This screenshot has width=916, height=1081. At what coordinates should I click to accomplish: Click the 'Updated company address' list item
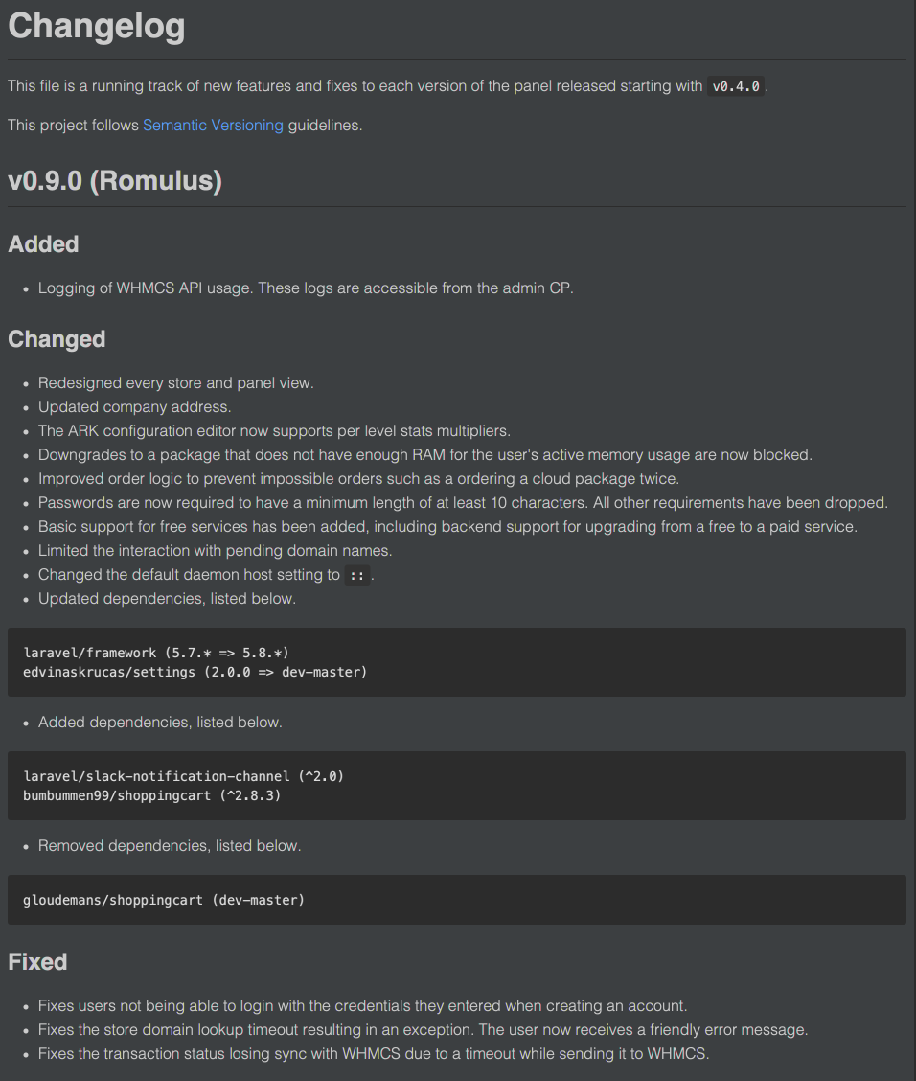coord(134,407)
